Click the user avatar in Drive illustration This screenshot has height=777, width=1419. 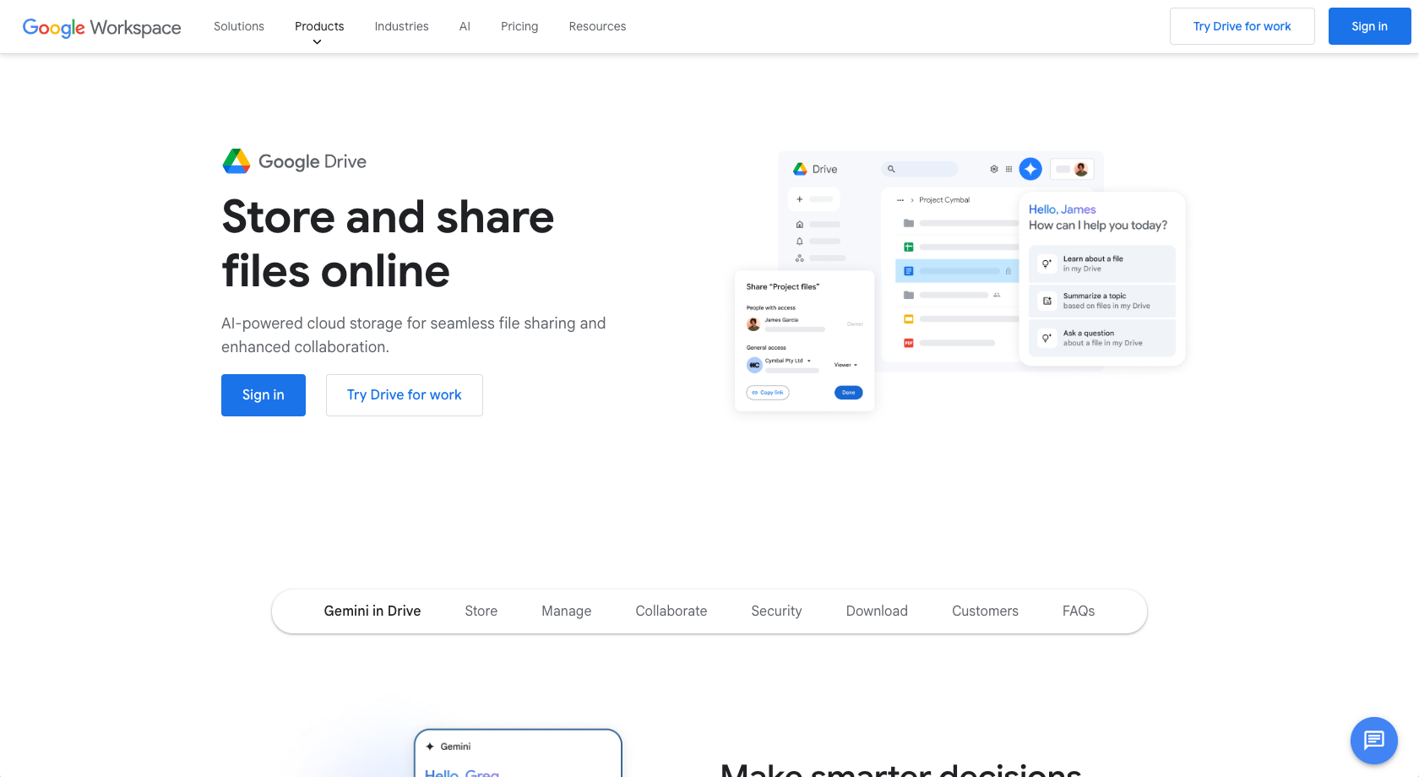[1081, 169]
